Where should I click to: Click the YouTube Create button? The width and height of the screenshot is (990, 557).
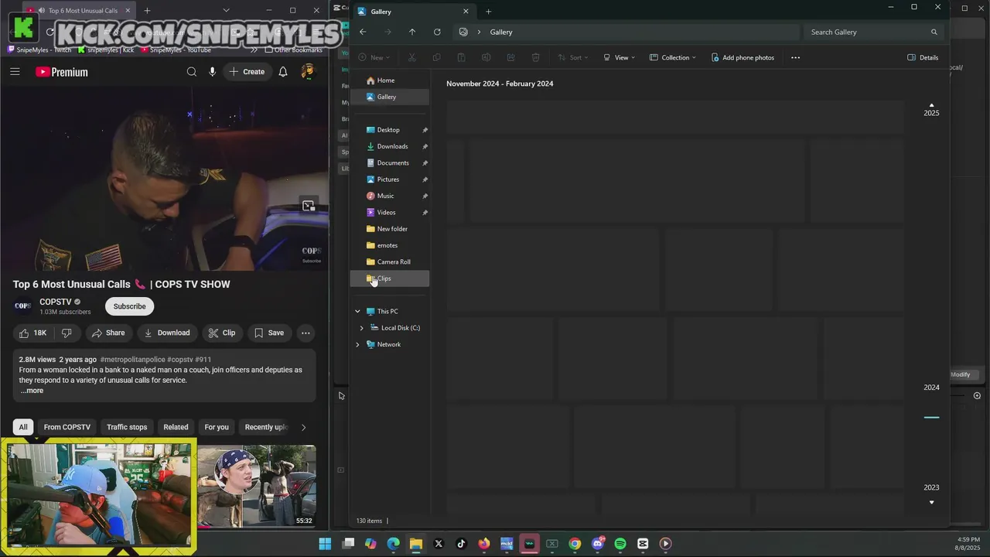[247, 72]
